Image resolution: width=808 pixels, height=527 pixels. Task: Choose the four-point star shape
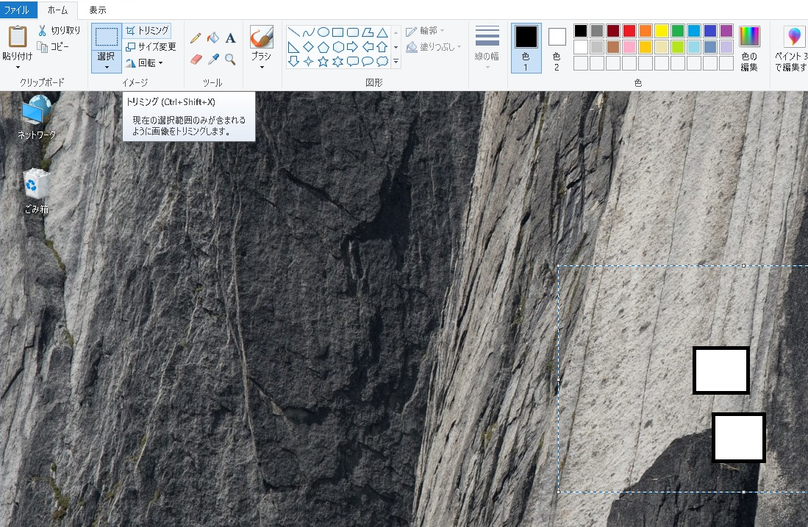coord(308,62)
